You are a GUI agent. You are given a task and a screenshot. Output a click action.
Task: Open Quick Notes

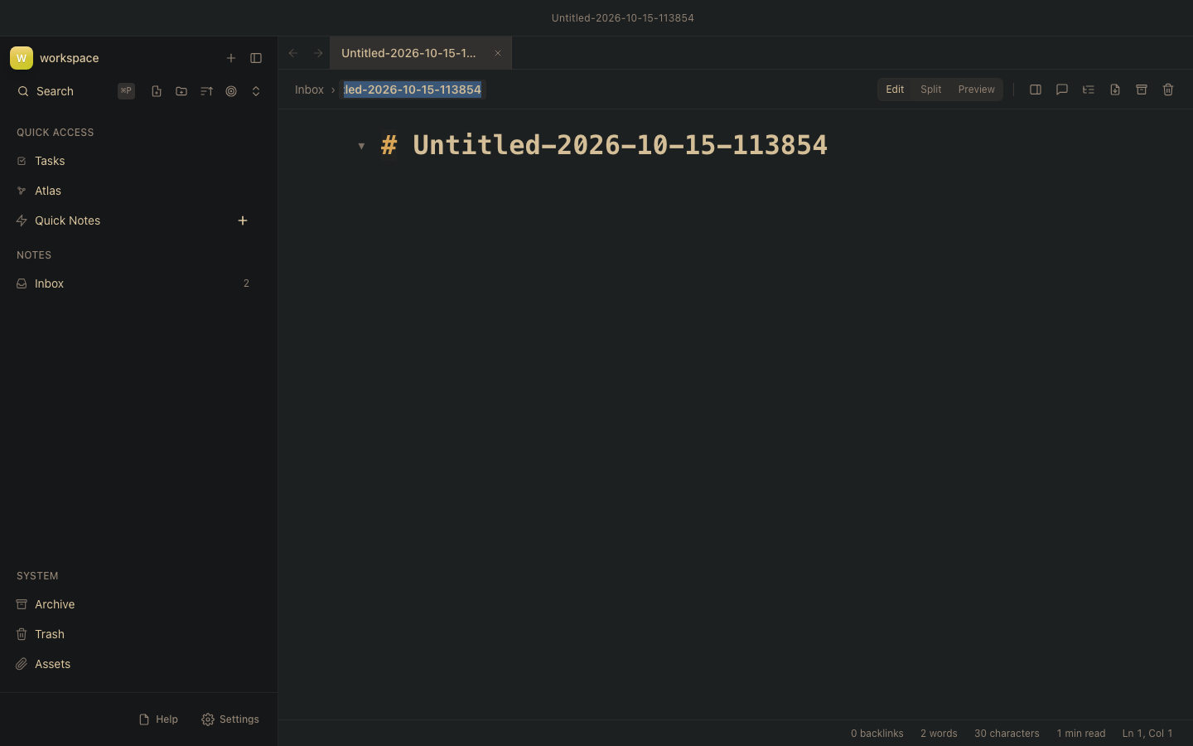pyautogui.click(x=67, y=220)
